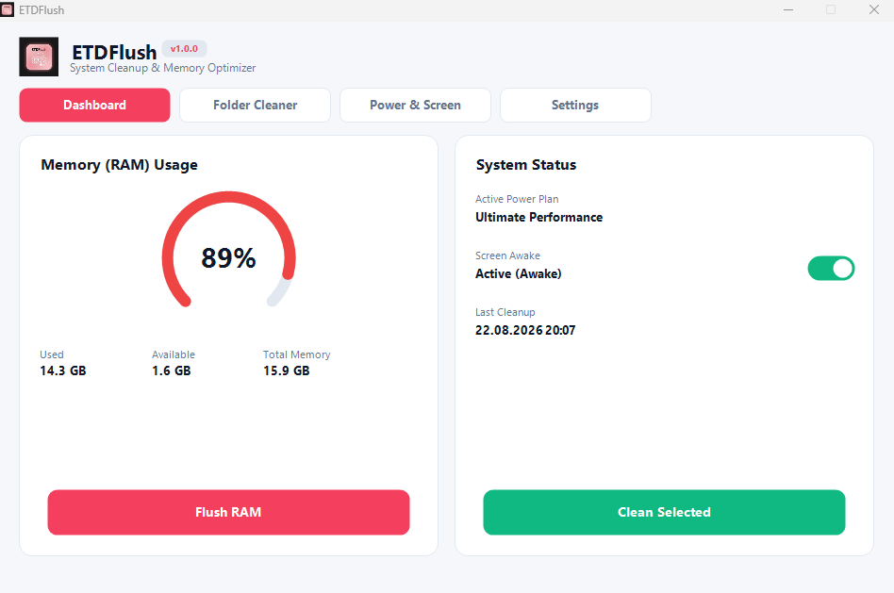Click the System Cleanup & Memory Optimizer subtitle

(x=162, y=68)
